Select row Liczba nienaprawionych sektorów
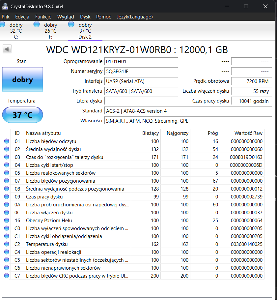Screen dimensions: 277x300 (x=133, y=268)
